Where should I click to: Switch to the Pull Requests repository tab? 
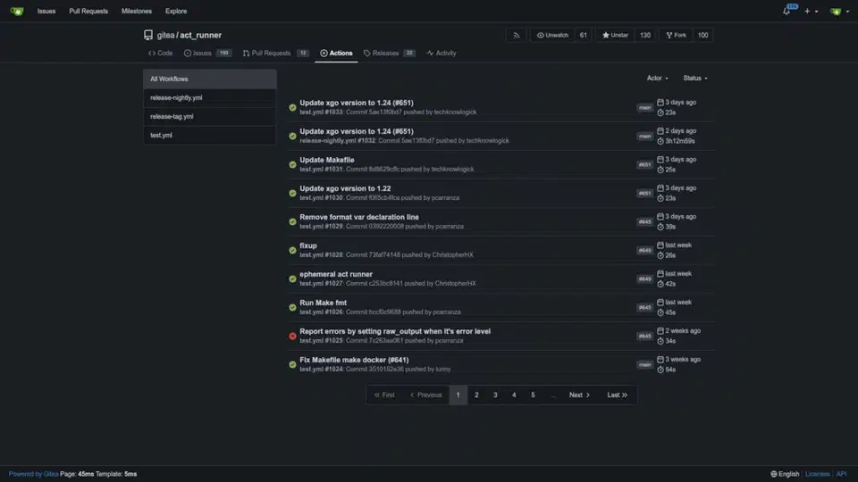tap(275, 53)
